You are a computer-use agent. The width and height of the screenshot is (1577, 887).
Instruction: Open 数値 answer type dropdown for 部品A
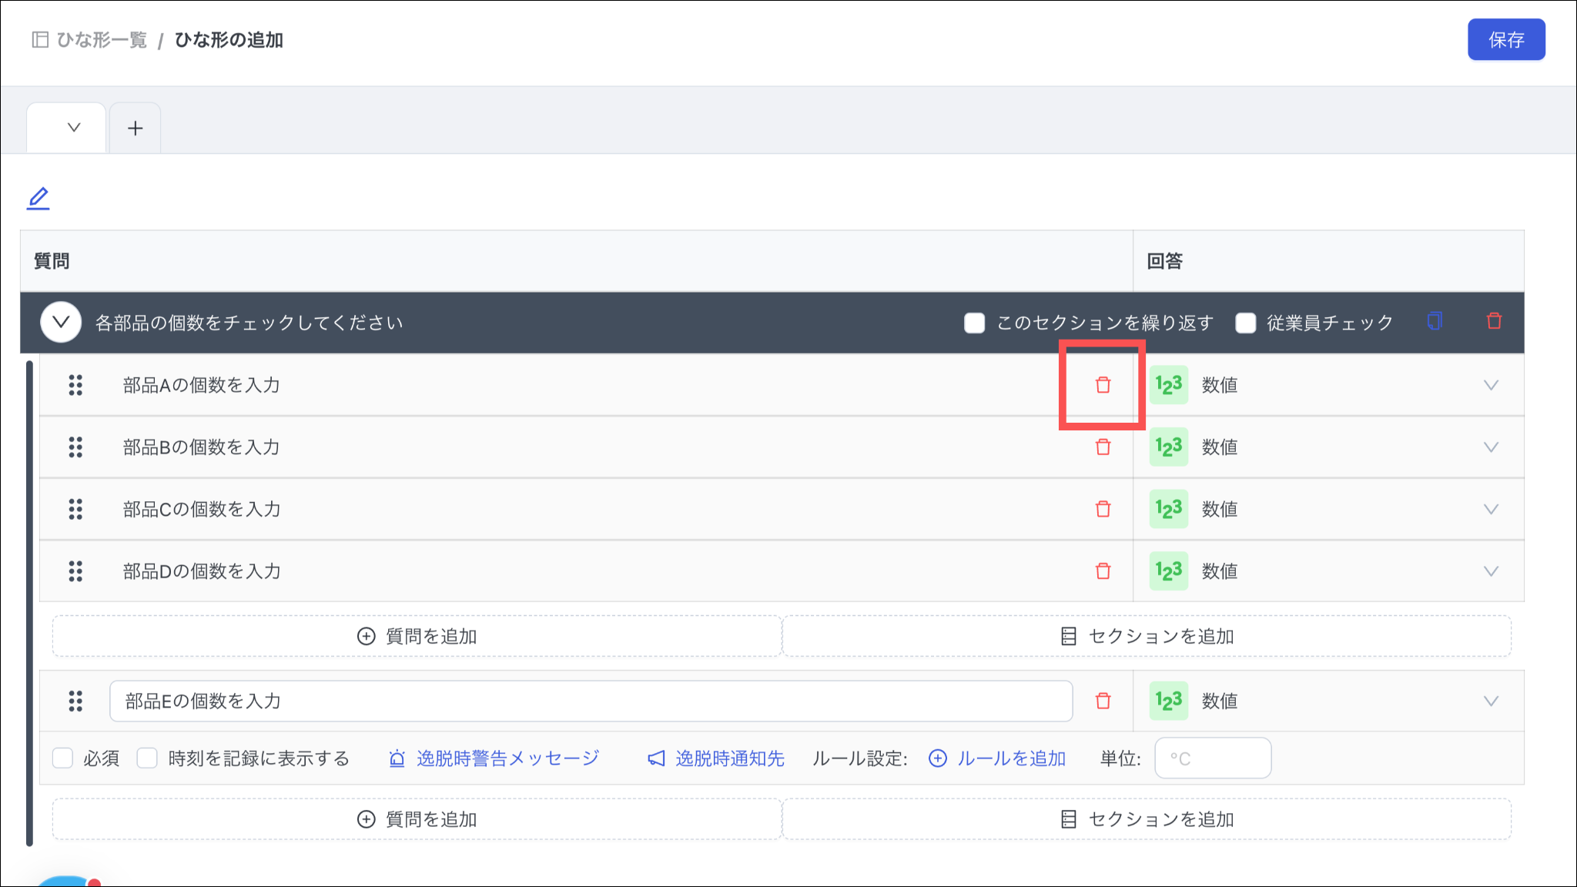1491,385
